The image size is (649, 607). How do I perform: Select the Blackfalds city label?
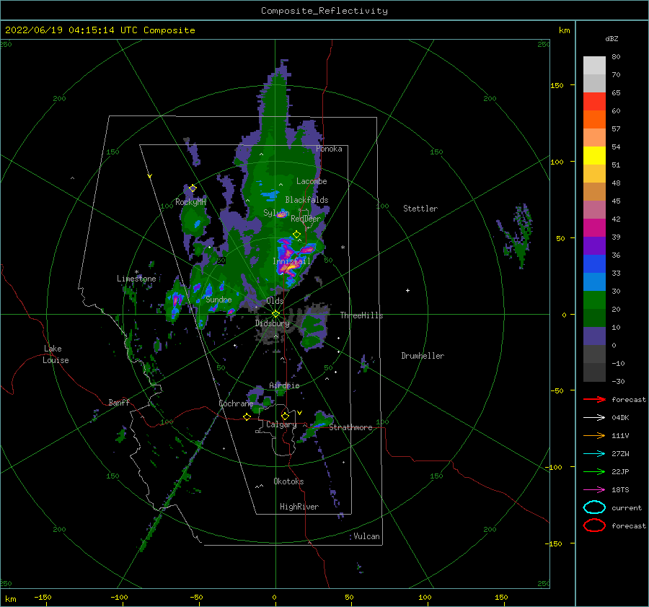click(306, 200)
